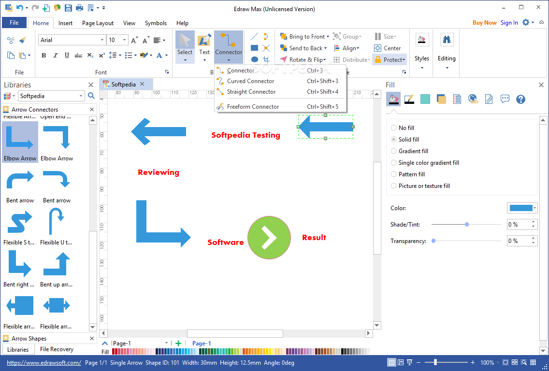This screenshot has width=549, height=371.
Task: Adjust the Shade/Tint slider handle
Action: pyautogui.click(x=467, y=224)
